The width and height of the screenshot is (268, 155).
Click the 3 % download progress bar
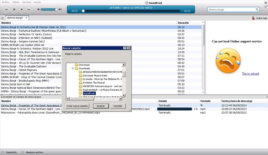pos(174,109)
